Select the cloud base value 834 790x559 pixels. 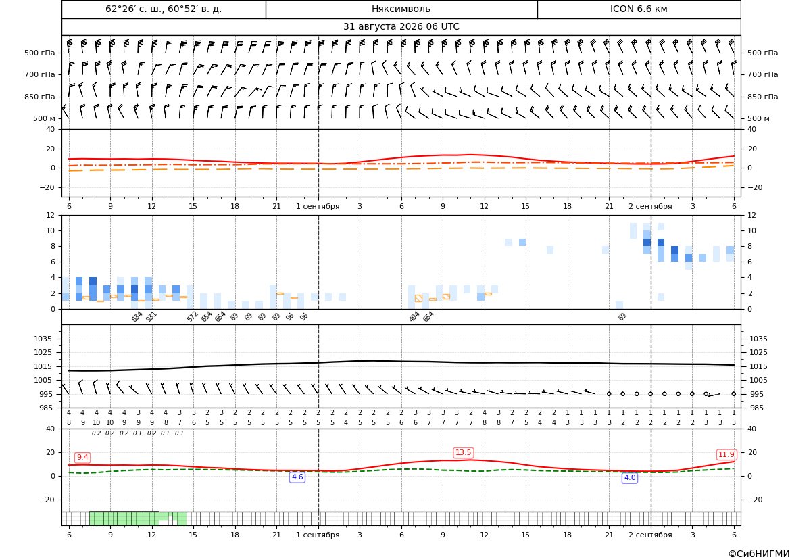tap(137, 316)
